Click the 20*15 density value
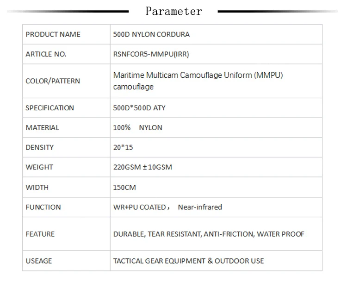The width and height of the screenshot is (347, 289). 123,147
